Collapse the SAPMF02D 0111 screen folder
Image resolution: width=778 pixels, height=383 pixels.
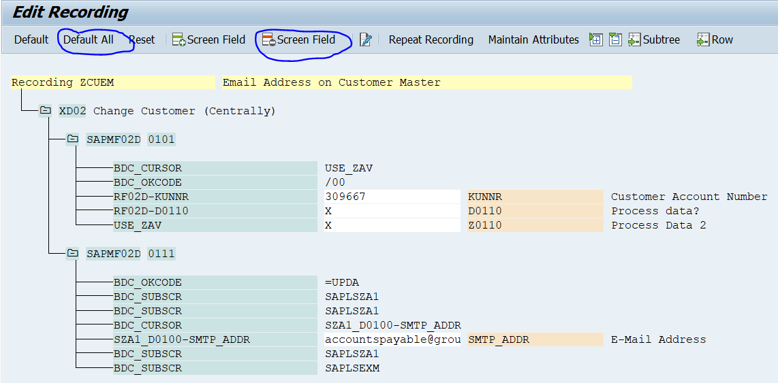(x=73, y=254)
